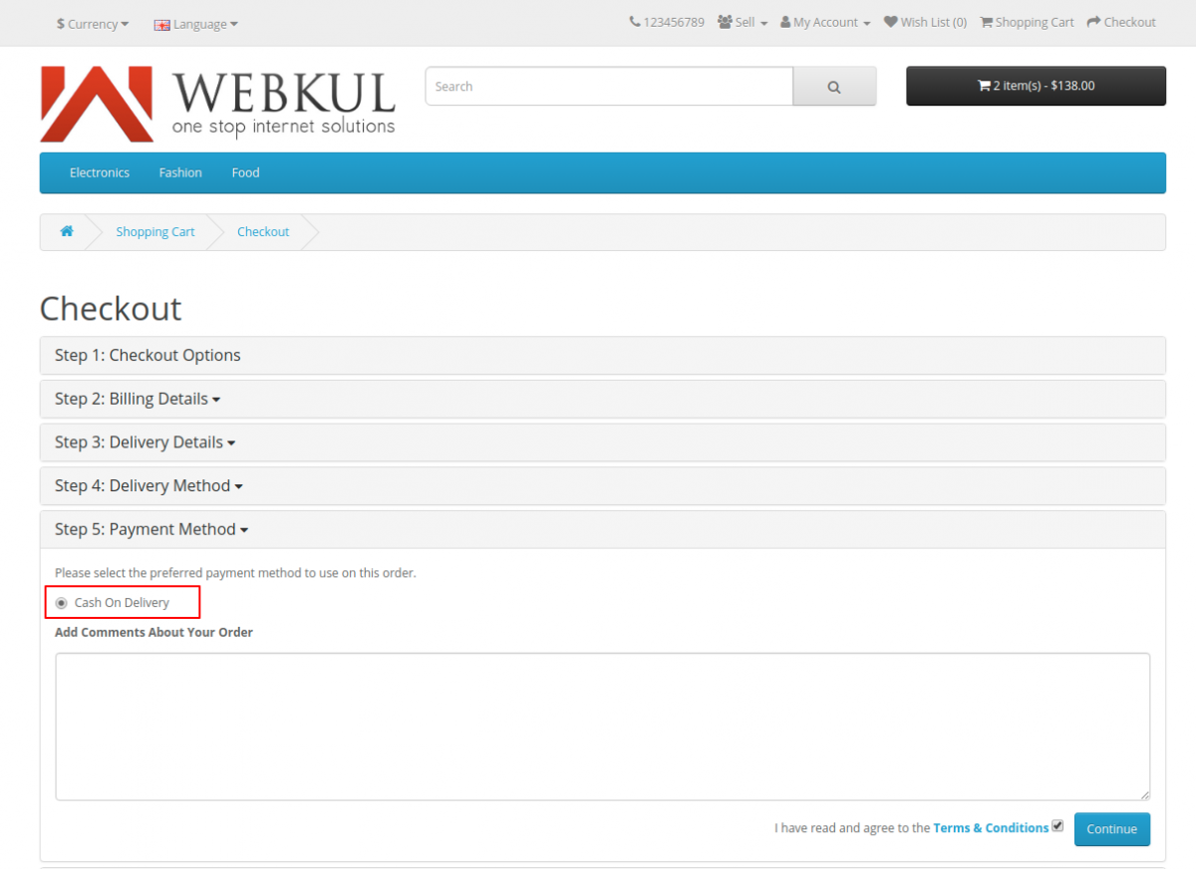The height and width of the screenshot is (869, 1196).
Task: Open Shopping Cart link in top bar
Action: 1027,22
